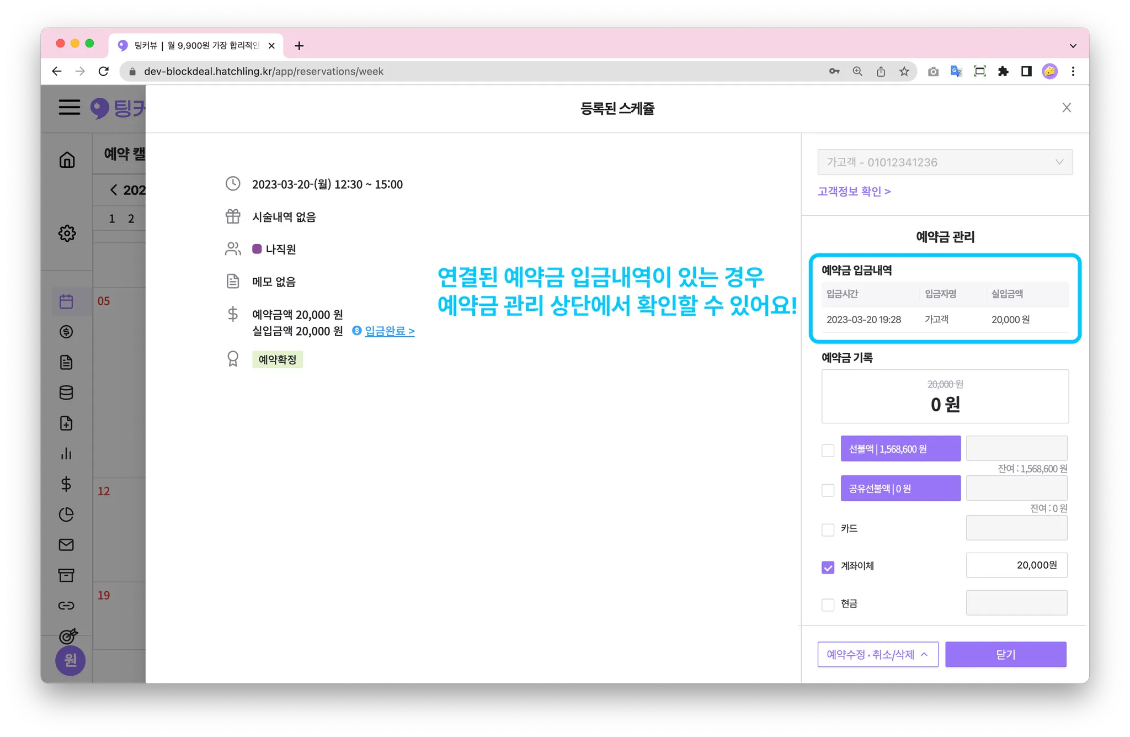The height and width of the screenshot is (737, 1130).
Task: Click the home icon in sidebar
Action: [x=67, y=160]
